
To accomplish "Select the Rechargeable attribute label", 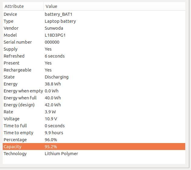I will 18,70.
